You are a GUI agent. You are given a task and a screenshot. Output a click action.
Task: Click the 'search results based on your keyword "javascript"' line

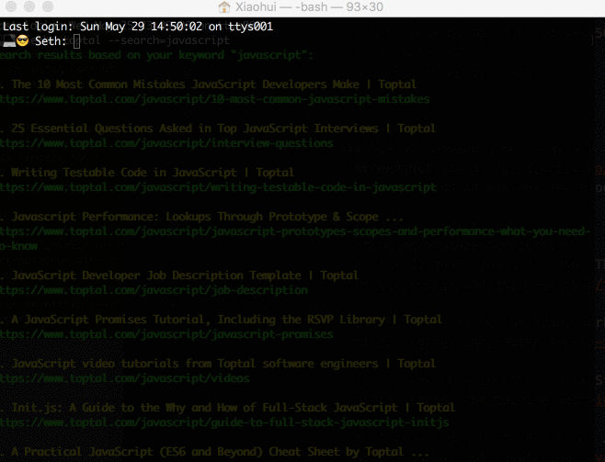156,55
